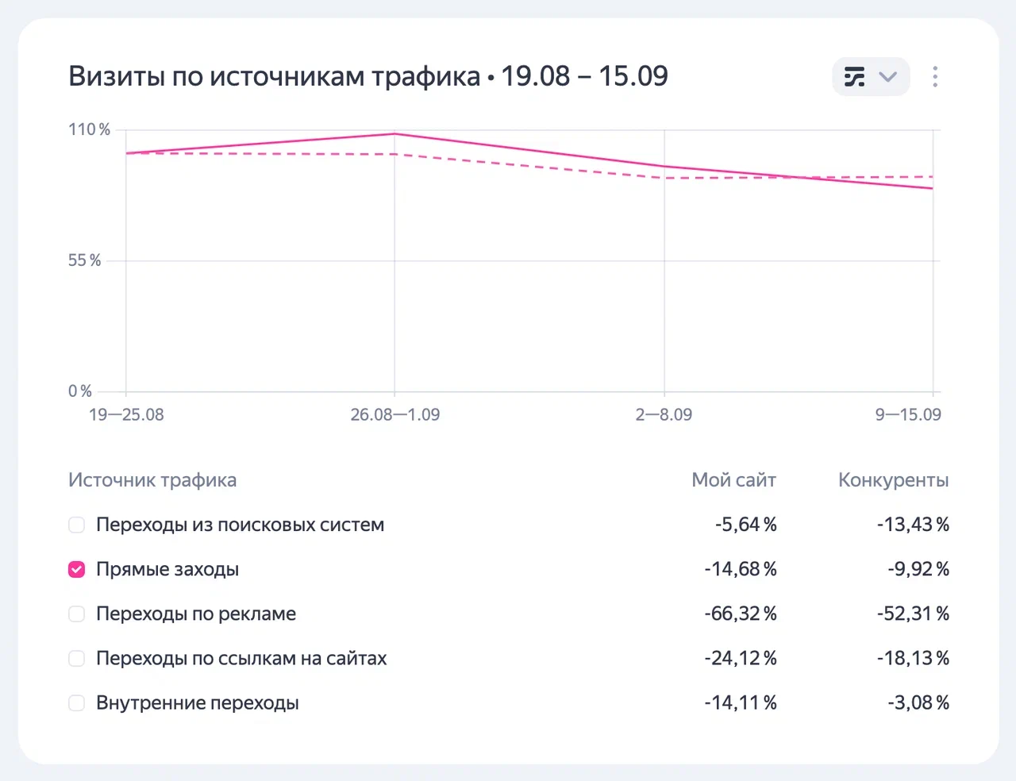Image resolution: width=1016 pixels, height=781 pixels.
Task: Tick the Переходы по ссылкам на сайтах checkbox
Action: click(x=77, y=658)
